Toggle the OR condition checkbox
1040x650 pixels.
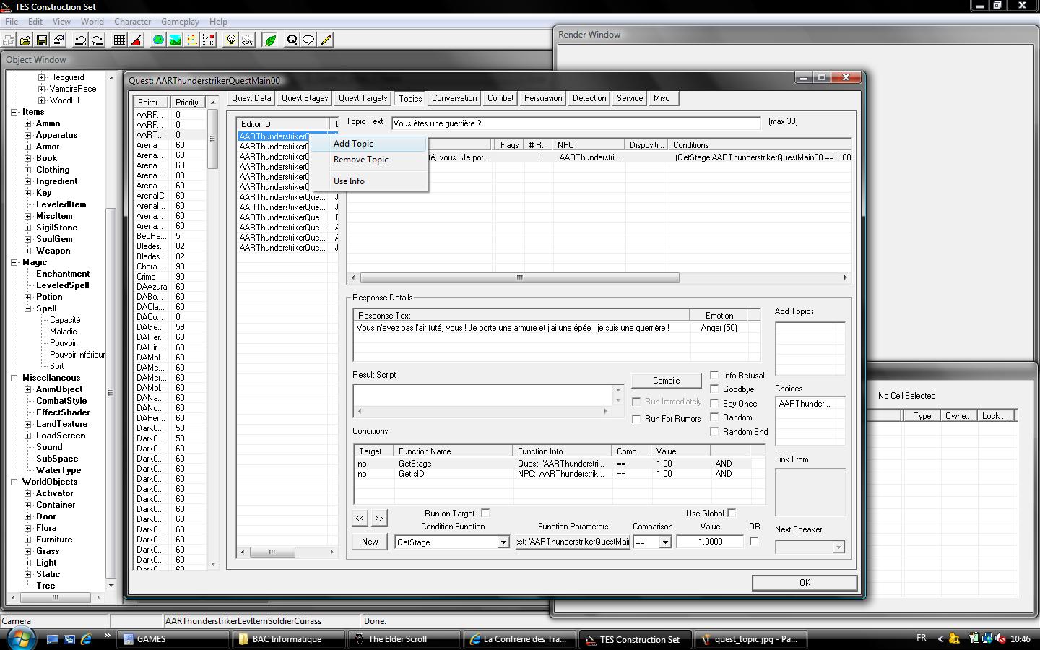(x=754, y=541)
